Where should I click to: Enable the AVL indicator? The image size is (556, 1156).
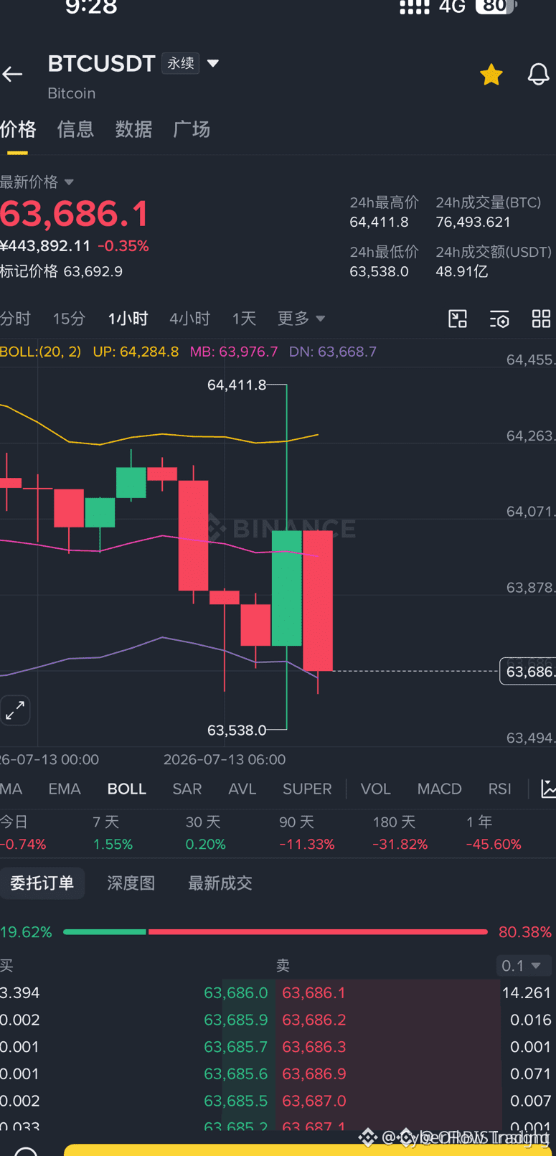(242, 789)
